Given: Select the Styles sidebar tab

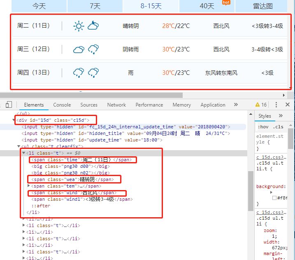Looking at the screenshot, I should 265,116.
